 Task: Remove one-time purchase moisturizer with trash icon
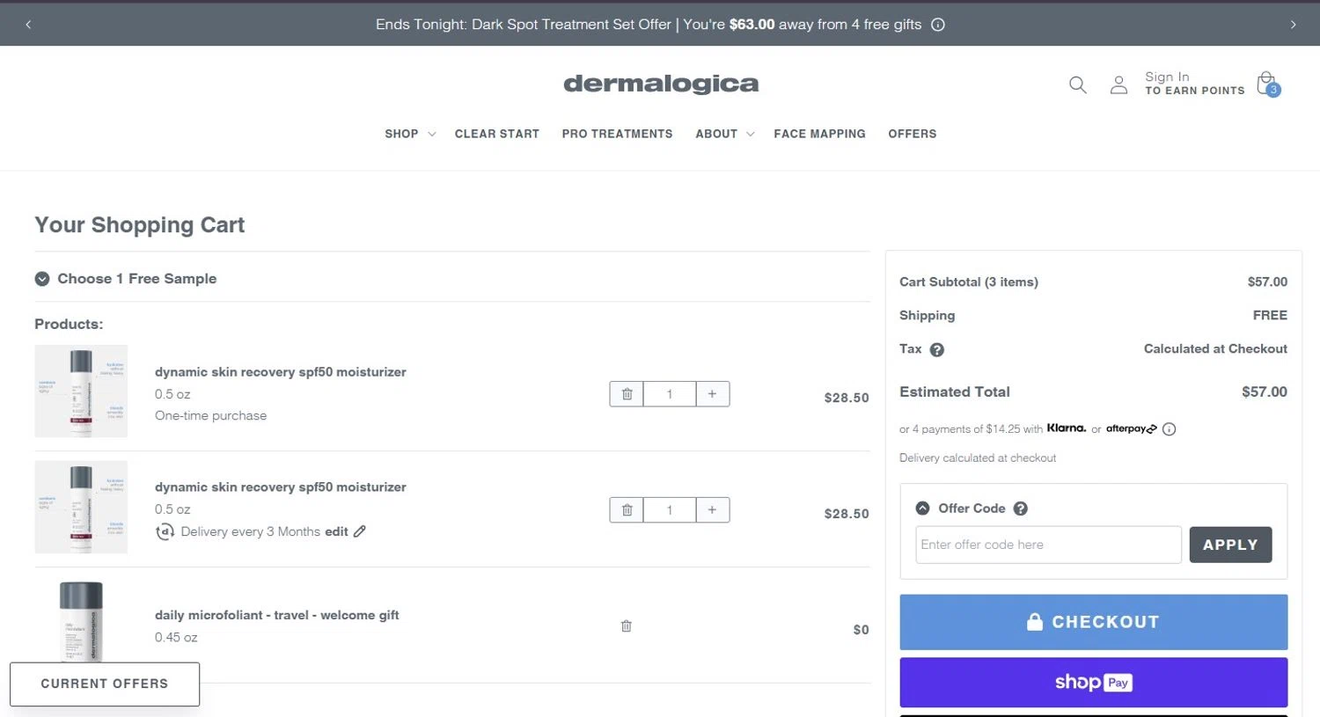point(627,394)
